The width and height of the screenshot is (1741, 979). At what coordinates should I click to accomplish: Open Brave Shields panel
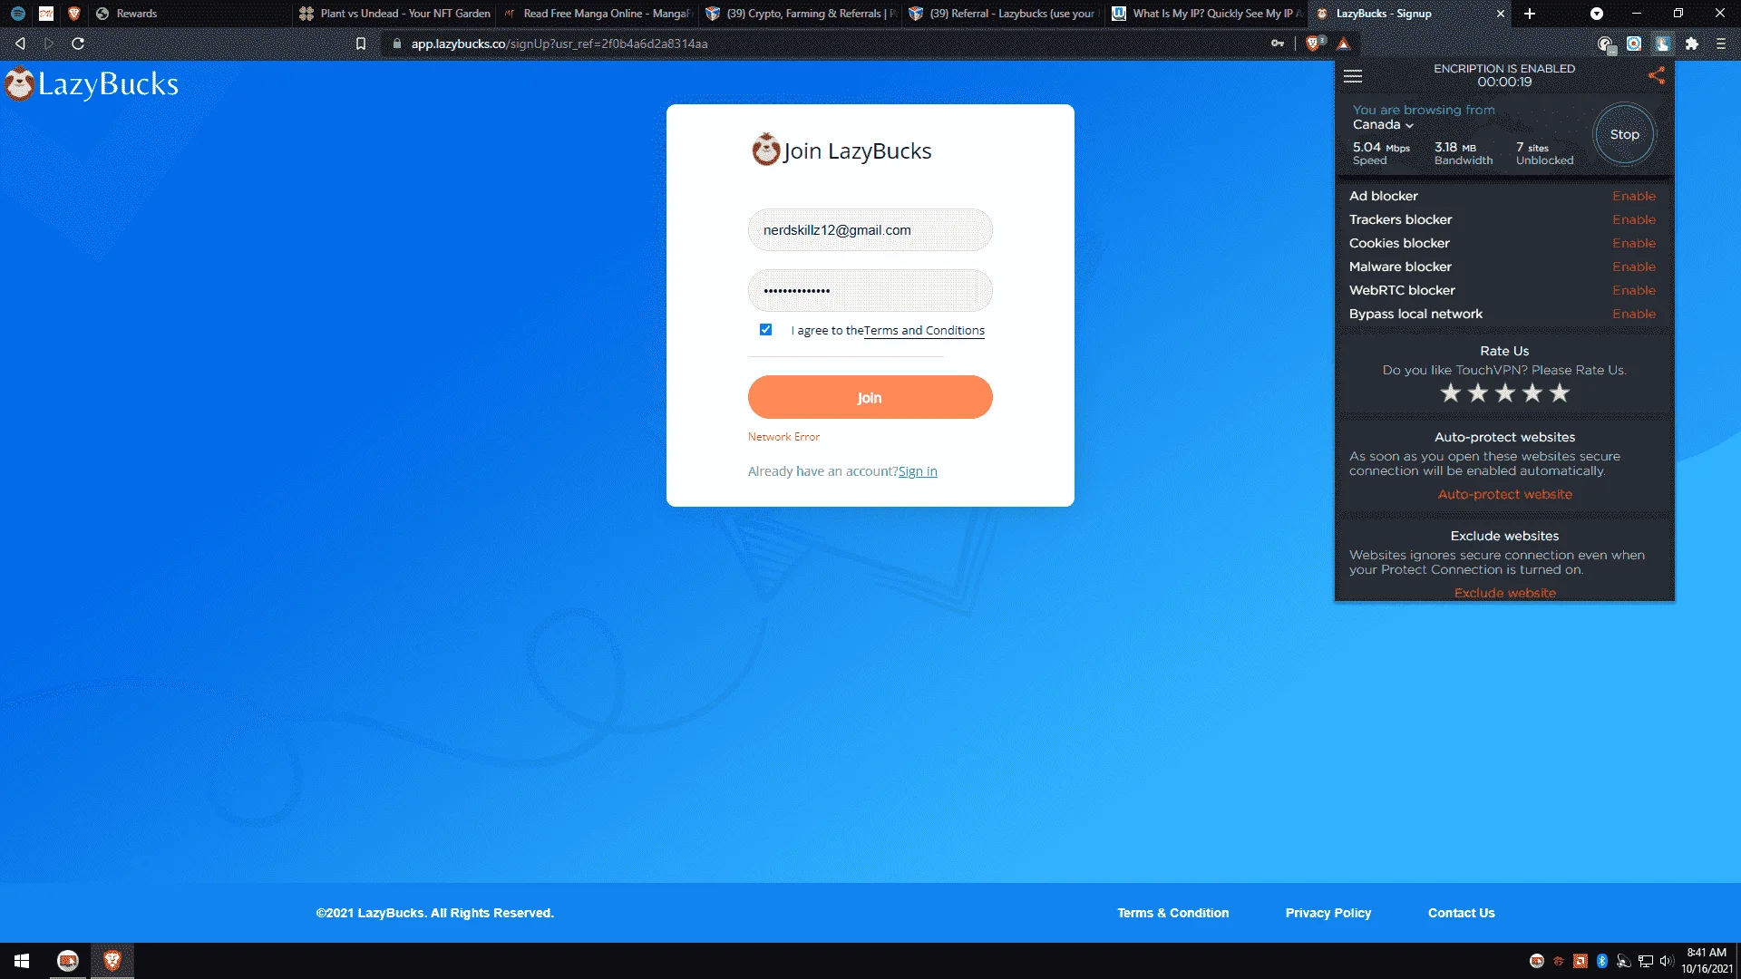(1314, 44)
